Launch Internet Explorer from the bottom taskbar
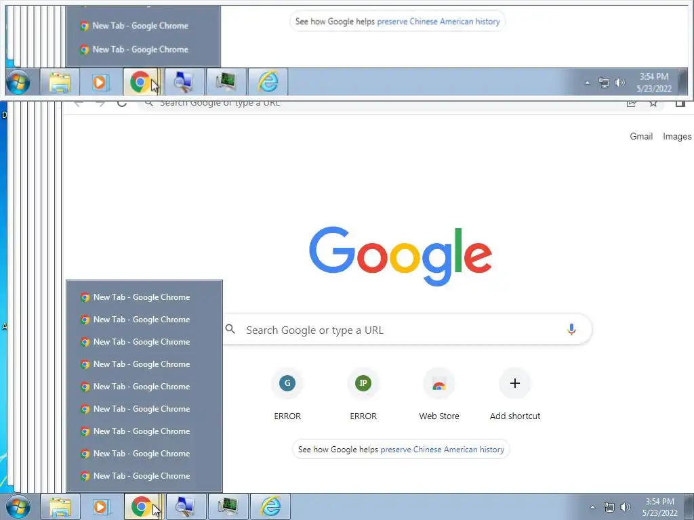This screenshot has width=694, height=520. coord(270,506)
